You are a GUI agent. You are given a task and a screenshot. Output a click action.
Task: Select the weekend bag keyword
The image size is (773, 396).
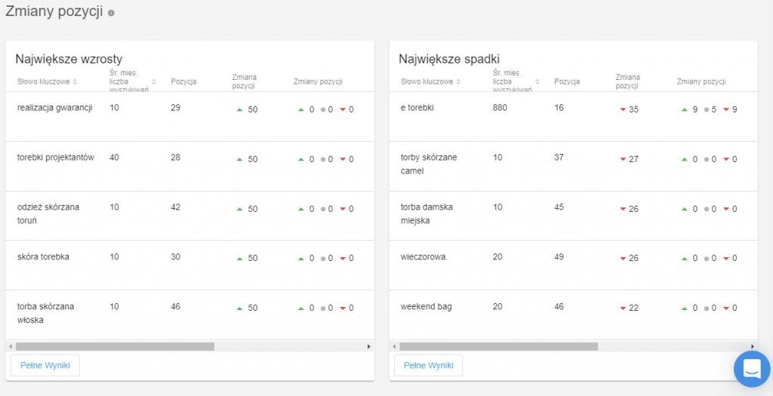[426, 306]
